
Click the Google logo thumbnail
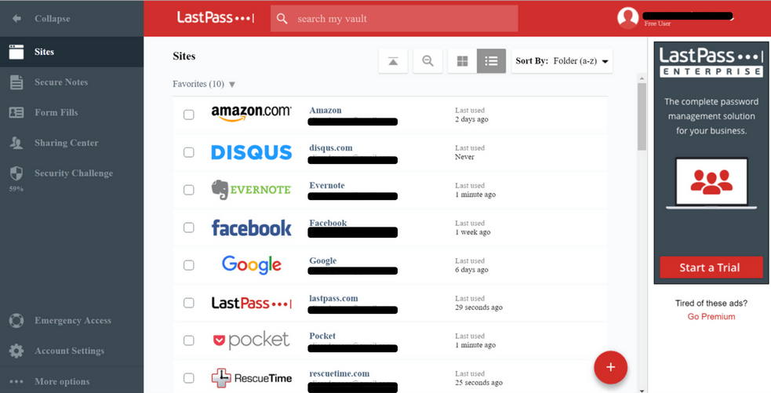point(251,265)
